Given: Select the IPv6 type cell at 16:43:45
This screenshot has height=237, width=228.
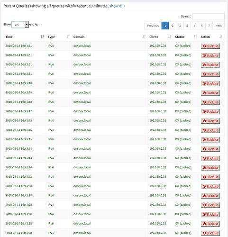Looking at the screenshot, I should tap(51, 139).
